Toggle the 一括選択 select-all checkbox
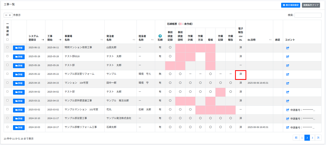 pos(7,40)
